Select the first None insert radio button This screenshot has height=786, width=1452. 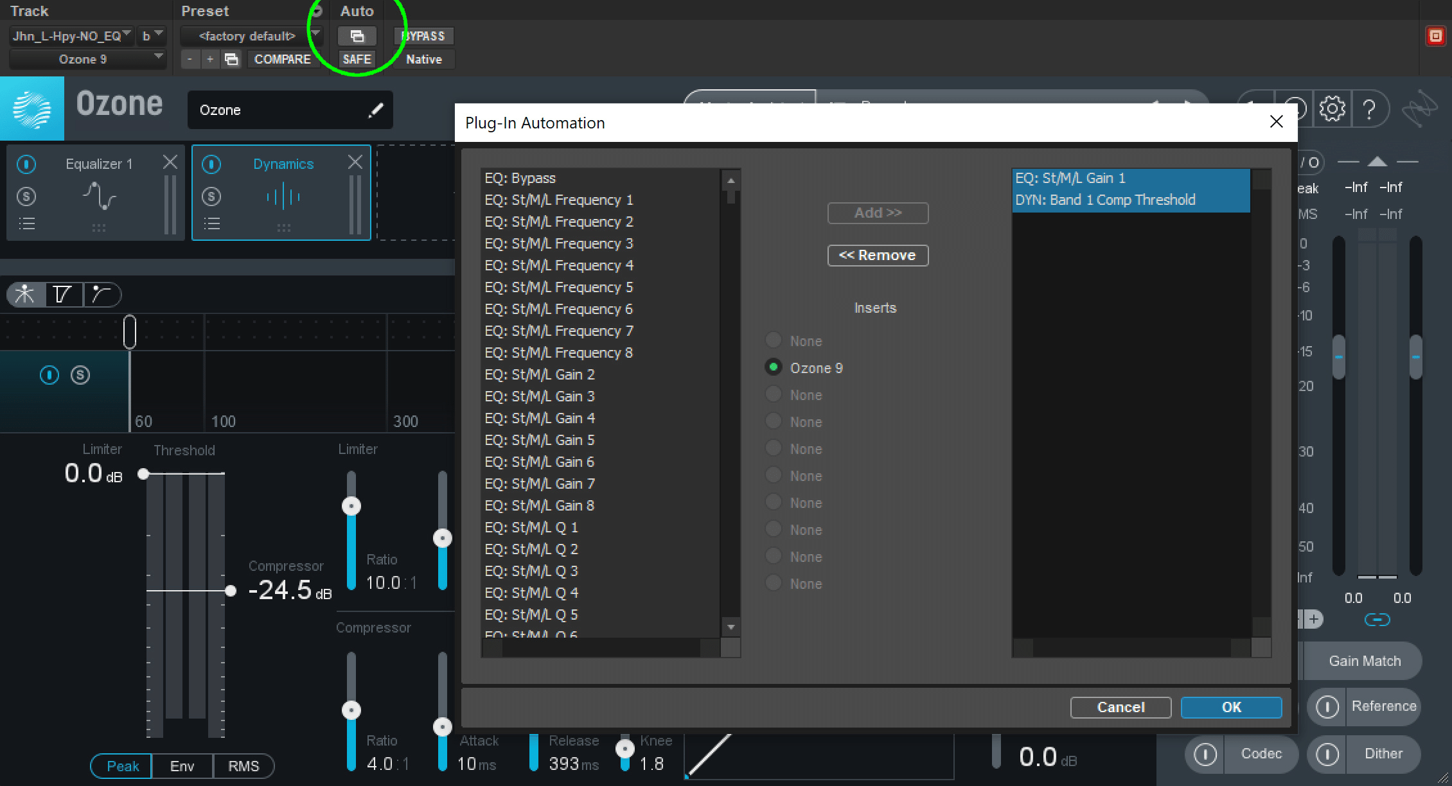[x=774, y=340]
